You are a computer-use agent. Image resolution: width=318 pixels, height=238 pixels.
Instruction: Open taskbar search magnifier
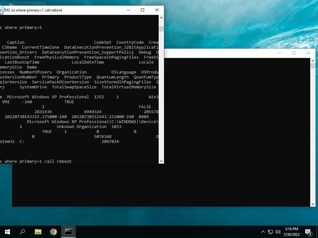coord(22,232)
